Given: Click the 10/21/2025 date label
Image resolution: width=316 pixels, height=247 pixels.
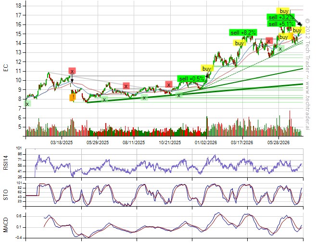Looking at the screenshot, I should [170, 143].
